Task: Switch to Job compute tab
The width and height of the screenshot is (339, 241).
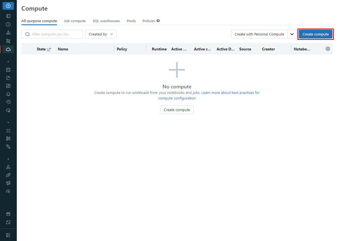Action: pyautogui.click(x=75, y=21)
